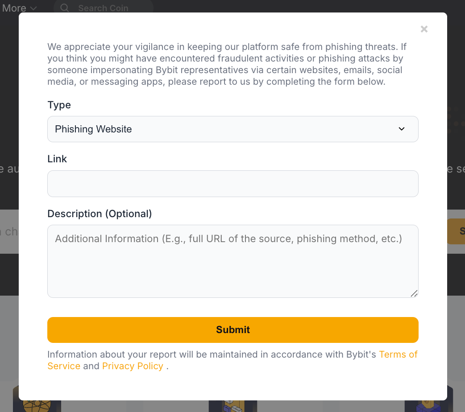465x412 pixels.
Task: Click the chevron arrow in Type selector
Action: (402, 129)
